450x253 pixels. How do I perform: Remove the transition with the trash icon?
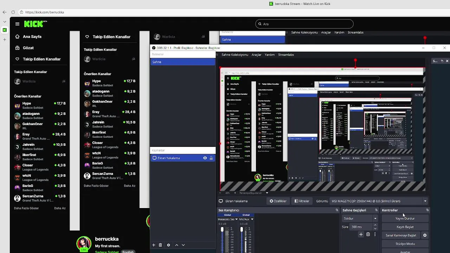tap(368, 234)
